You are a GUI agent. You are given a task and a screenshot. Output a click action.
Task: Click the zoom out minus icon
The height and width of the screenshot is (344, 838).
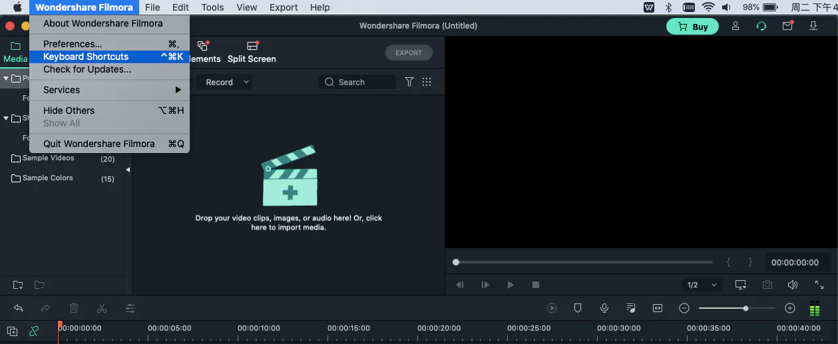[x=684, y=308]
